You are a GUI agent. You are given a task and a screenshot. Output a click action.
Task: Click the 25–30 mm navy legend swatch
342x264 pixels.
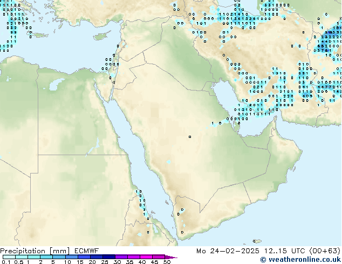(108, 257)
